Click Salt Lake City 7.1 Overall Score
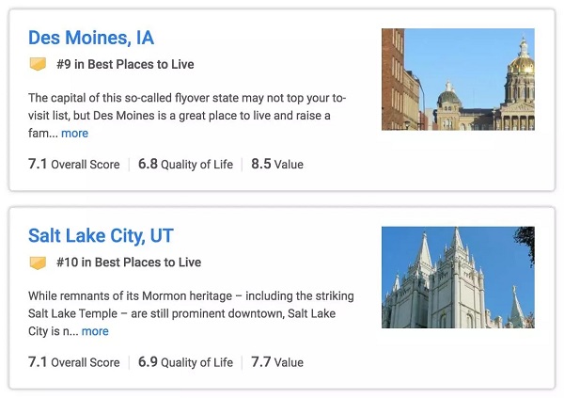Viewport: 564px width, 398px height. click(73, 362)
